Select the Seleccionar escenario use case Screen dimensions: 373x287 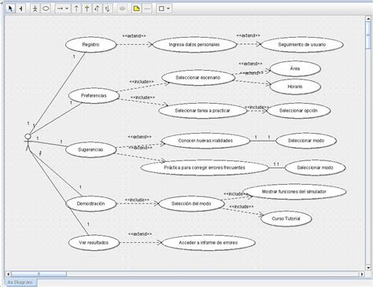[x=198, y=78]
